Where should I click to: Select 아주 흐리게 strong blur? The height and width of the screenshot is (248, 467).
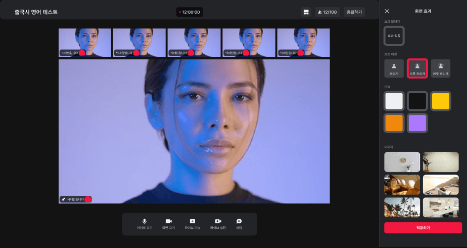point(441,68)
